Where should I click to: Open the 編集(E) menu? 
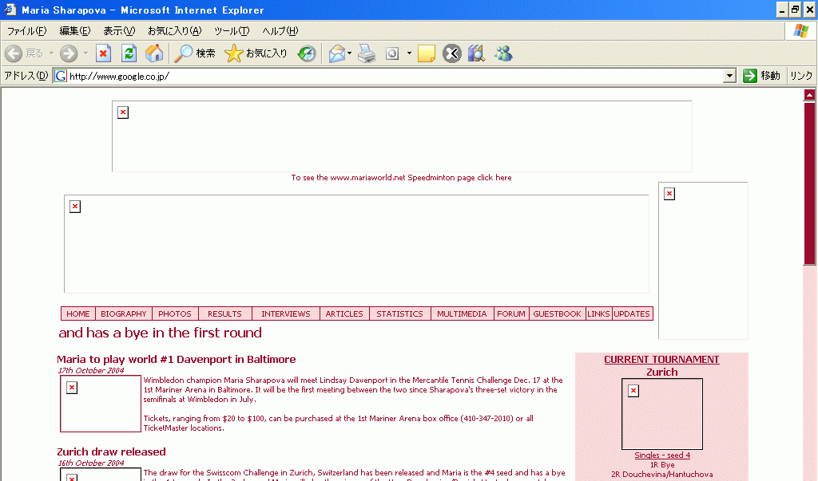74,31
